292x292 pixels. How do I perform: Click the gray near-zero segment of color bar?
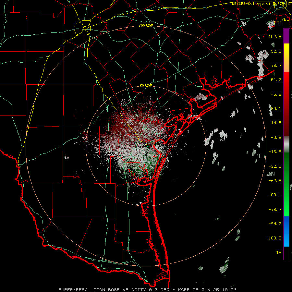tap(286, 144)
